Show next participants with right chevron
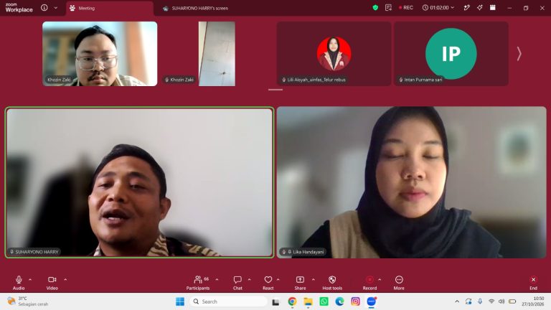 pyautogui.click(x=519, y=54)
